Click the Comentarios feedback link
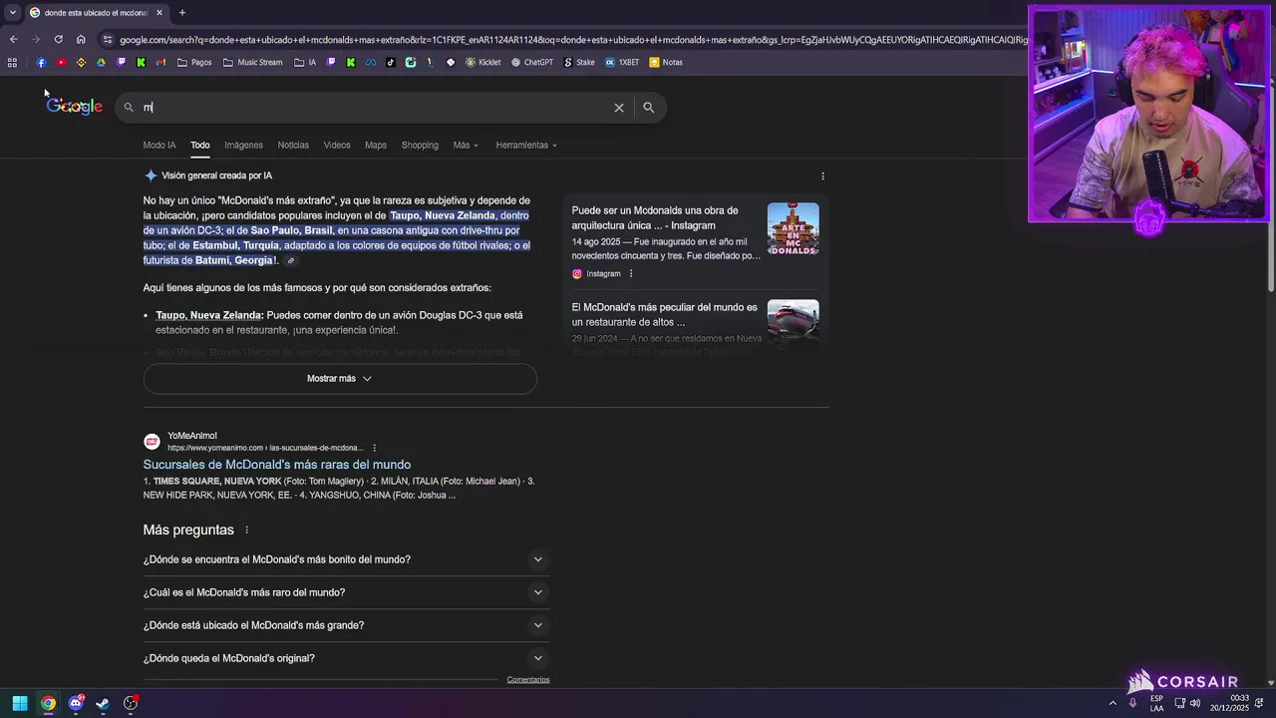The height and width of the screenshot is (718, 1276). coord(528,680)
